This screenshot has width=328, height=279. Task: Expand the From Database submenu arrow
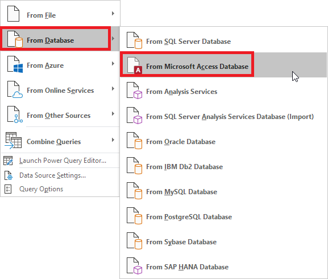(113, 39)
